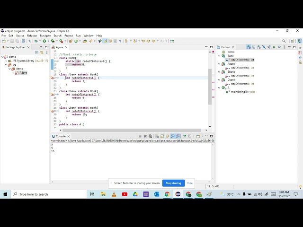The width and height of the screenshot is (303, 227).
Task: Click Pin Console icon
Action: click(x=184, y=136)
